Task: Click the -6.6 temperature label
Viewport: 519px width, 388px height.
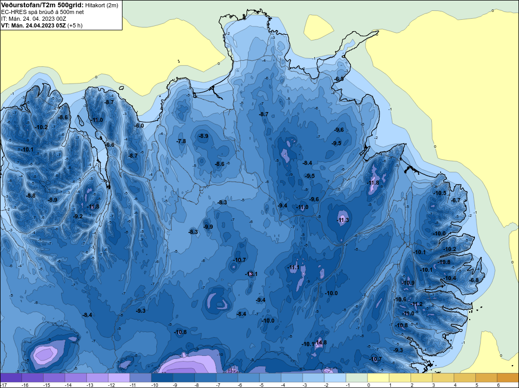Action: (110, 145)
